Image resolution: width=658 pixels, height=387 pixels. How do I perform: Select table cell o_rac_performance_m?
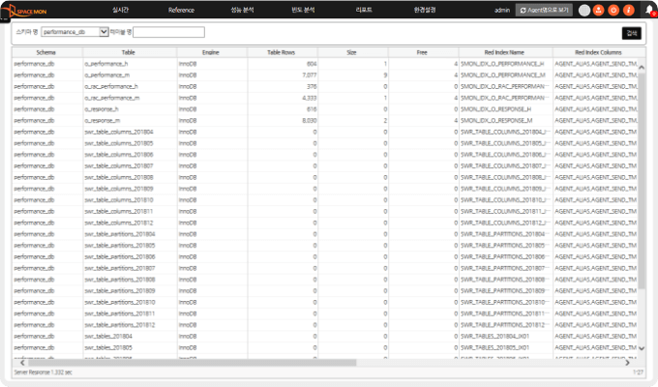130,98
